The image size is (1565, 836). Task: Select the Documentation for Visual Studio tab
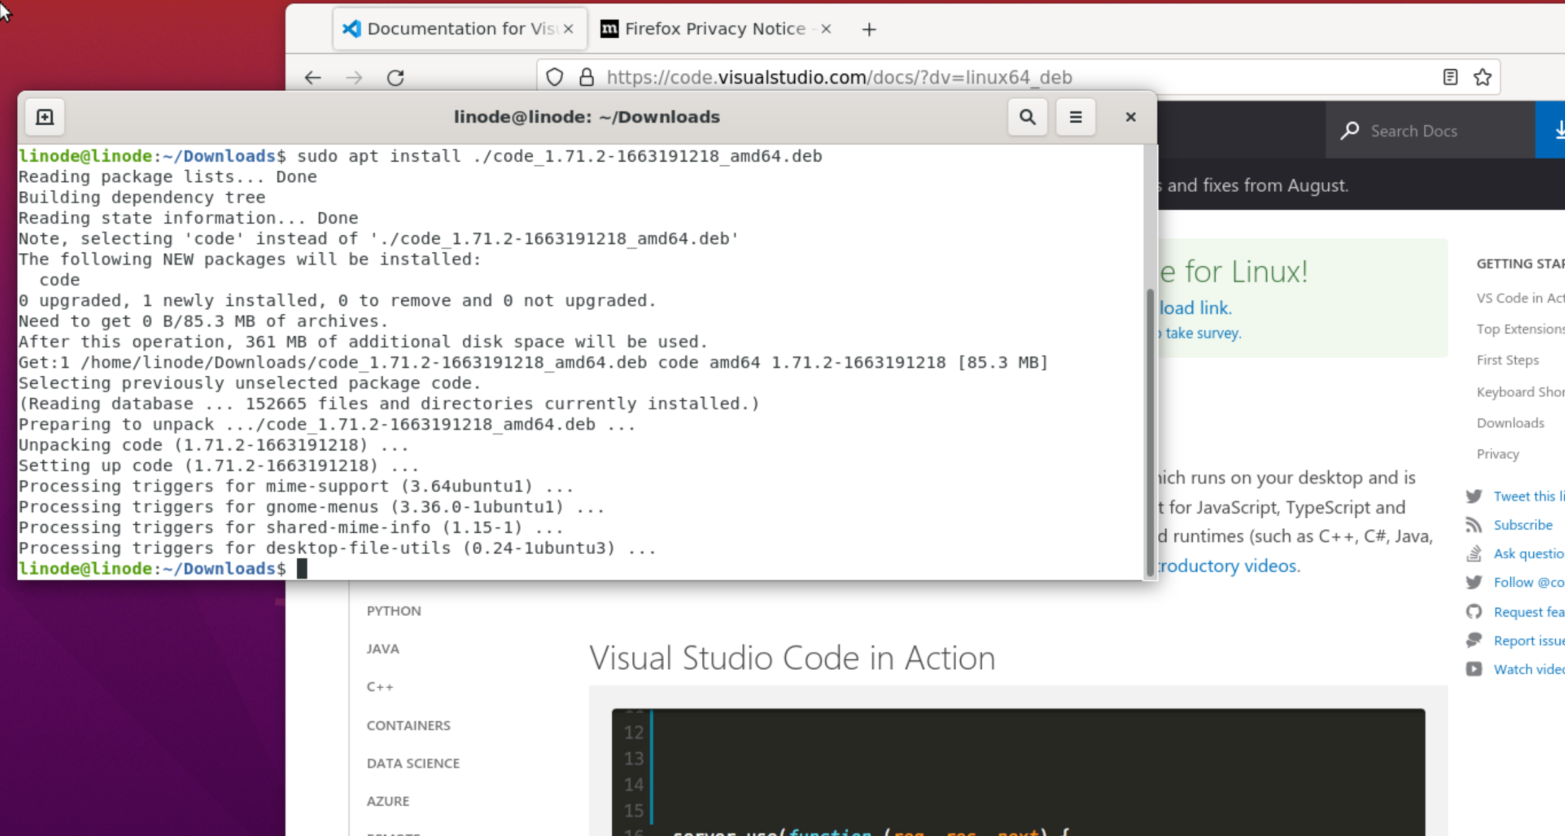(x=455, y=28)
